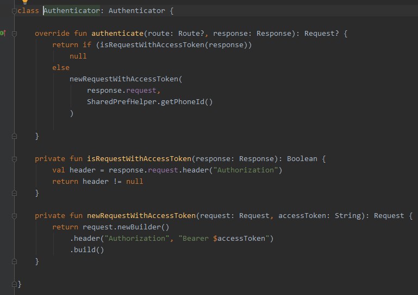Click the 'class' keyword
Image resolution: width=418 pixels, height=295 pixels.
(x=28, y=11)
